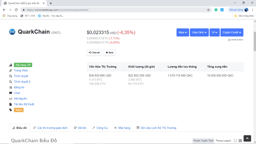
Task: Expand the Crypto Credit dropdown
Action: point(232,32)
